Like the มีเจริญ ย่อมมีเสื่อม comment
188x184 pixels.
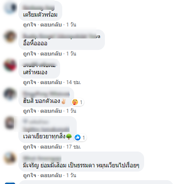29,175
